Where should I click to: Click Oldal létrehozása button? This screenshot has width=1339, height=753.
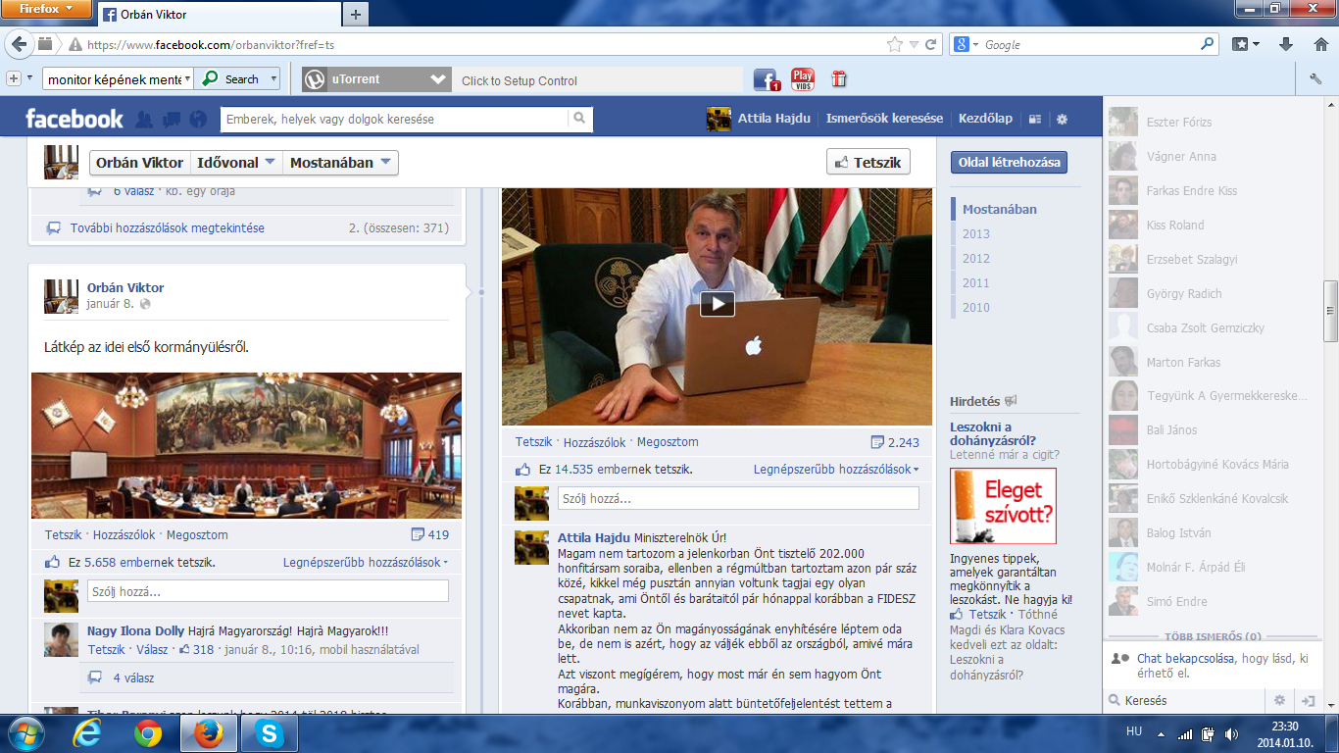[1009, 163]
